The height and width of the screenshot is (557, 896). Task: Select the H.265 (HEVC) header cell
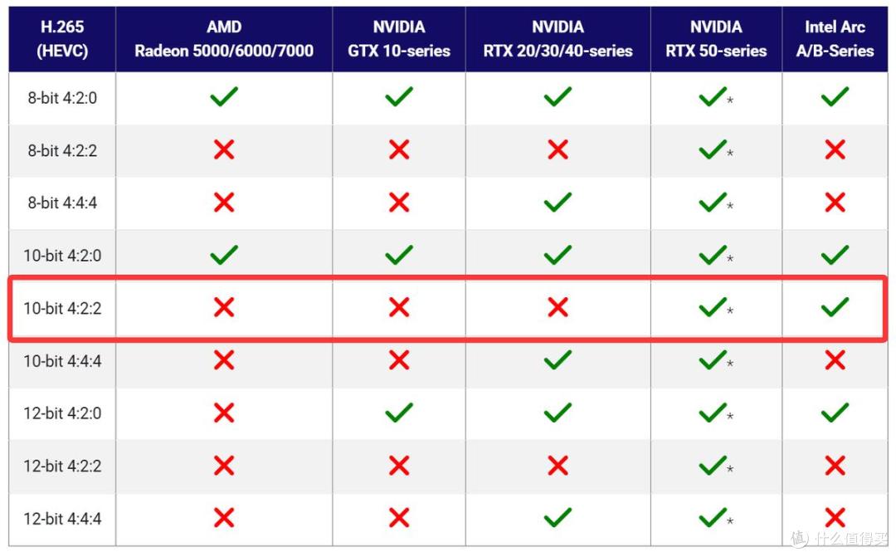pos(62,39)
